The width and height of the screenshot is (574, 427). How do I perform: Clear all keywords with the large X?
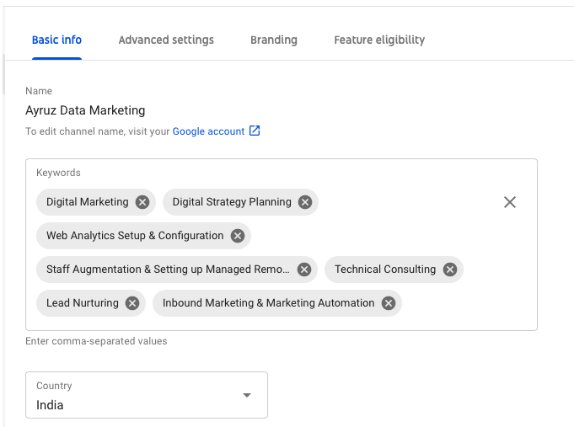[x=510, y=202]
